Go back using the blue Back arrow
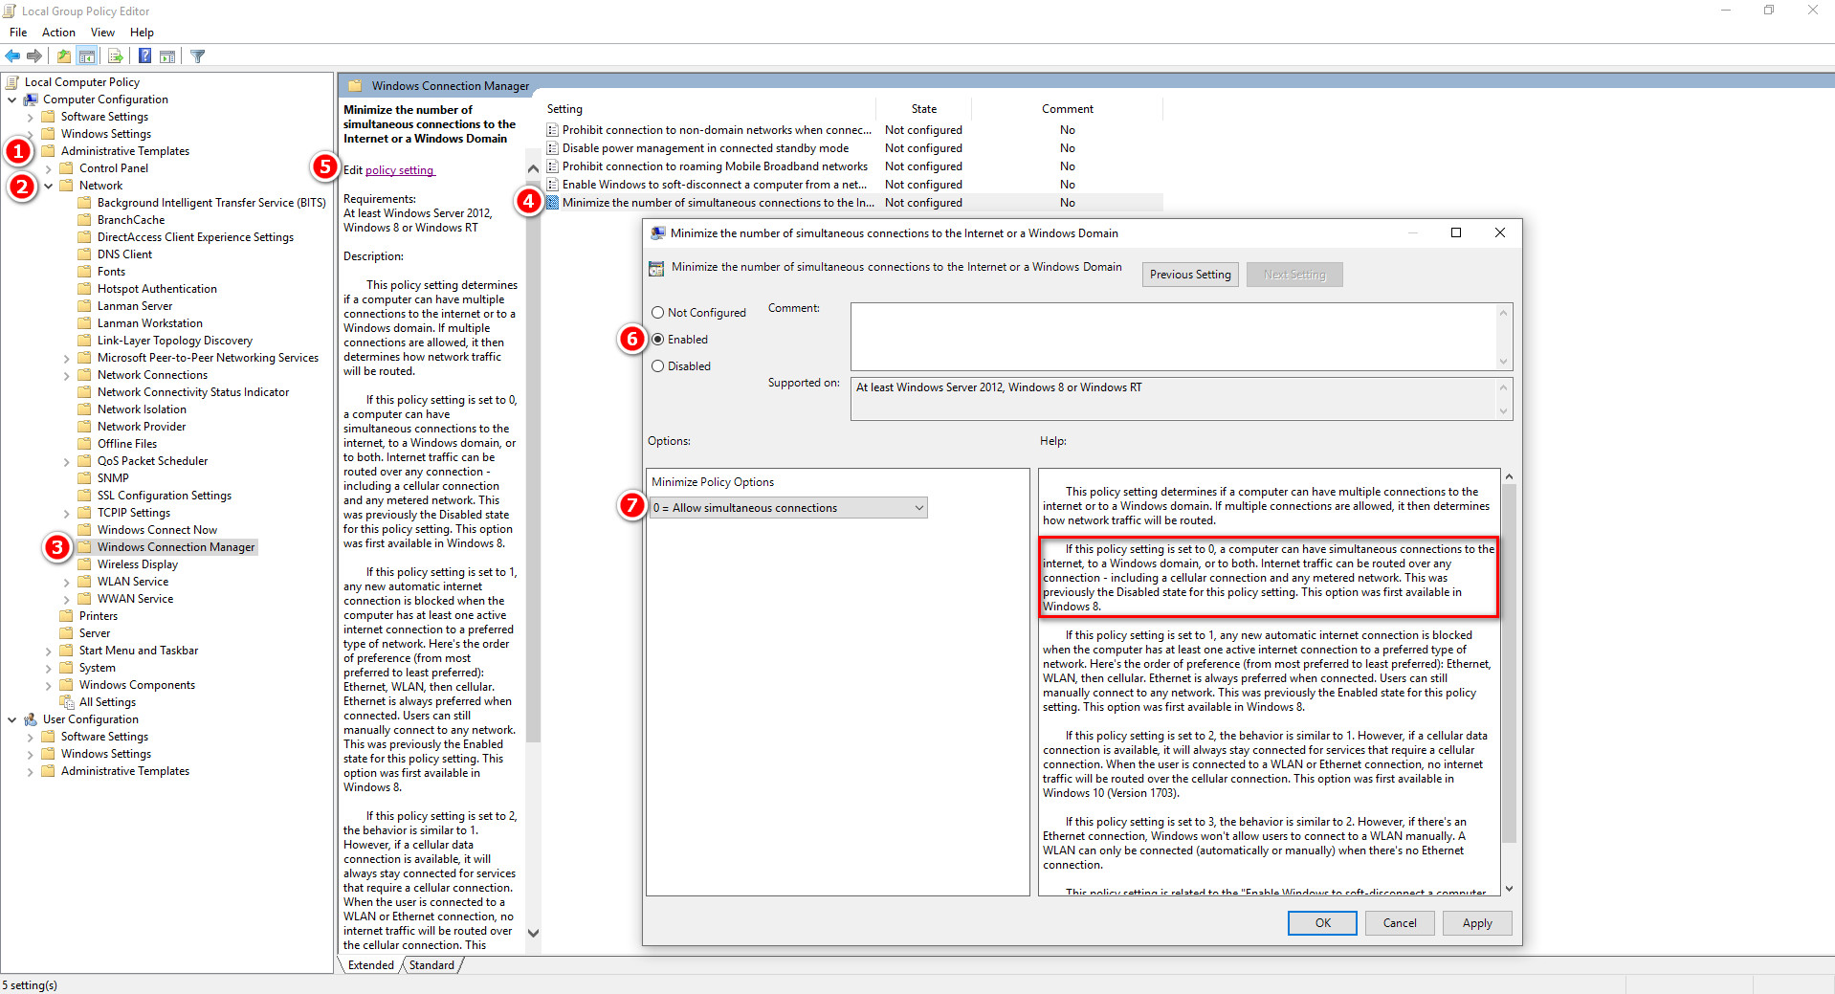Viewport: 1835px width, 994px height. 12,56
